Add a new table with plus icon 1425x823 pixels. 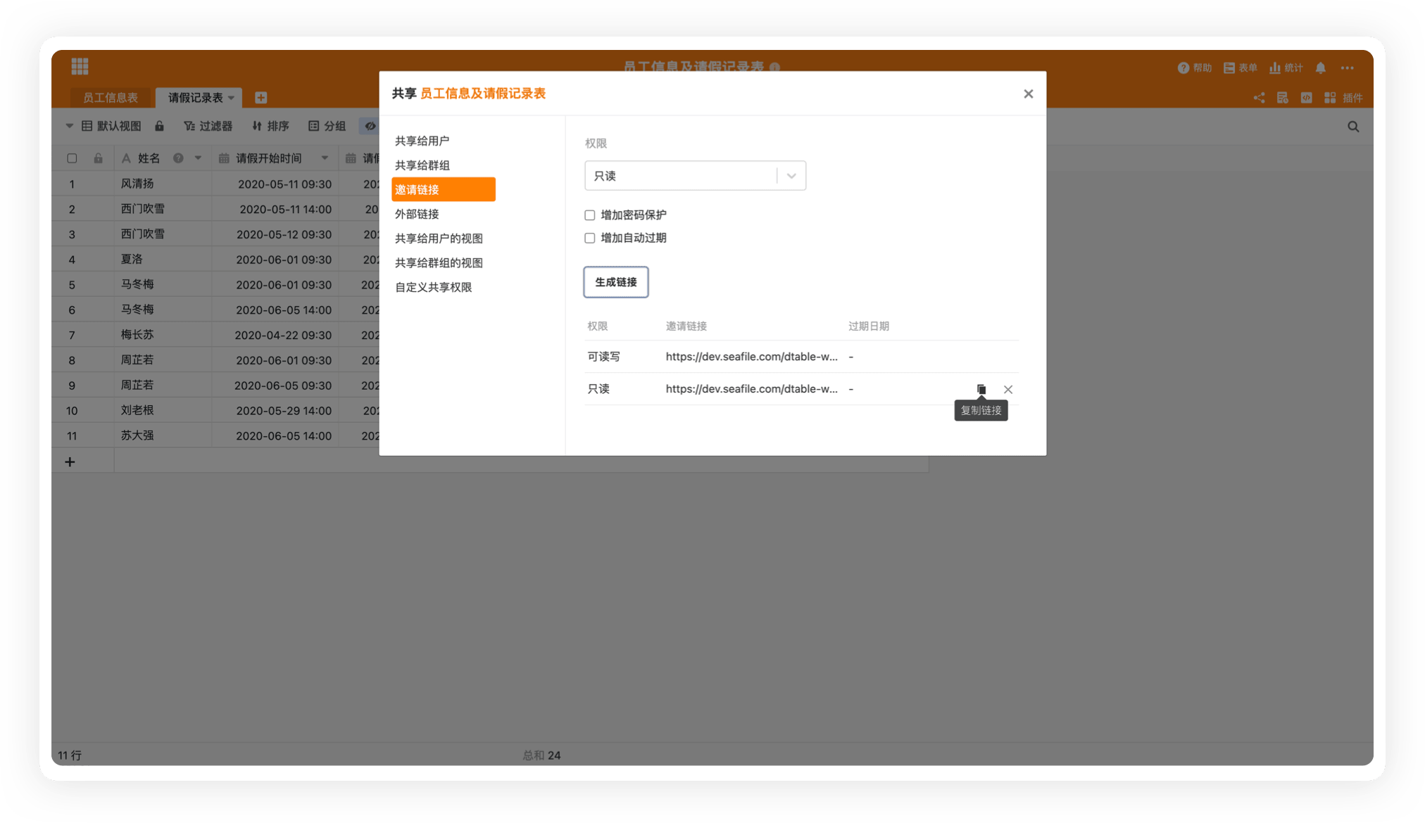click(x=260, y=98)
